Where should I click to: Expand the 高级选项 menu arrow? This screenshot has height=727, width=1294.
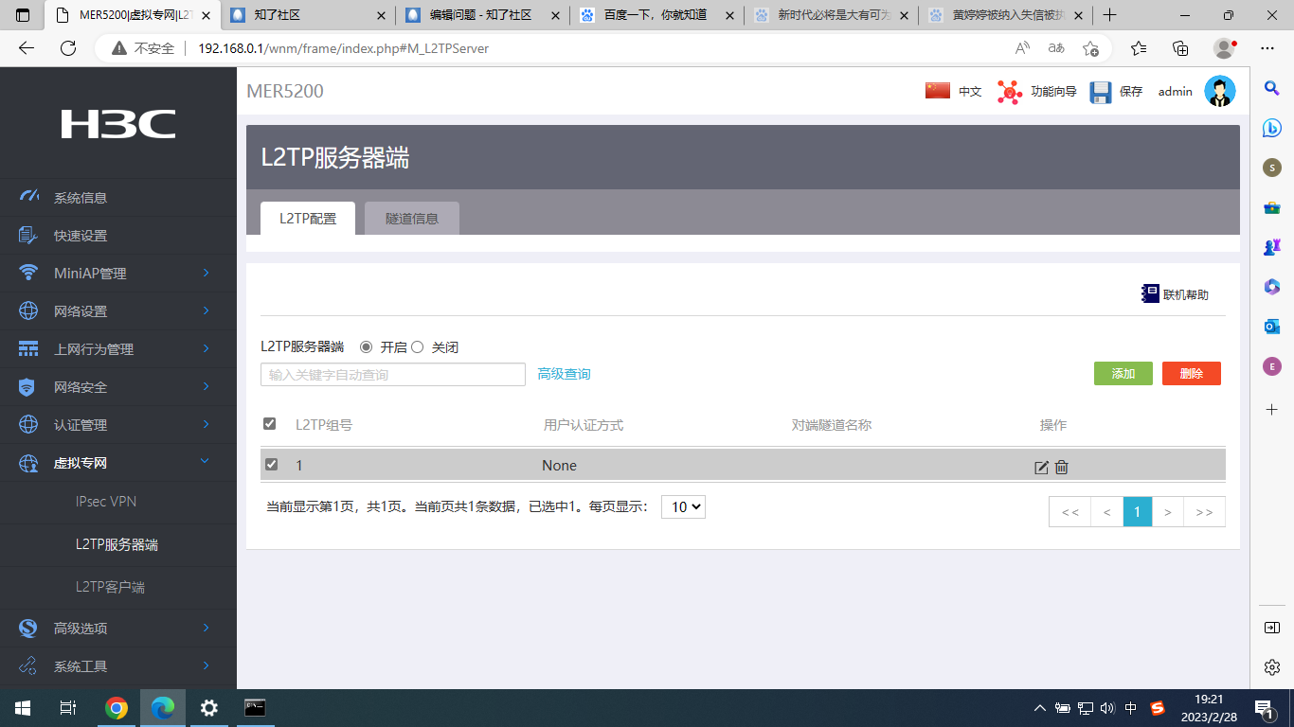click(206, 627)
